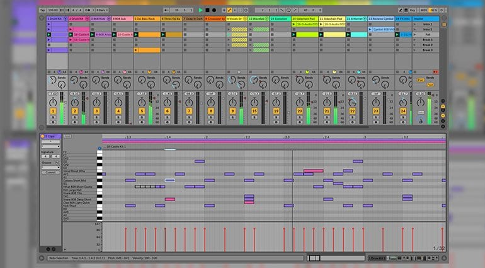This screenshot has height=268, width=485.
Task: Switch on Key Map Mode
Action: click(x=413, y=10)
